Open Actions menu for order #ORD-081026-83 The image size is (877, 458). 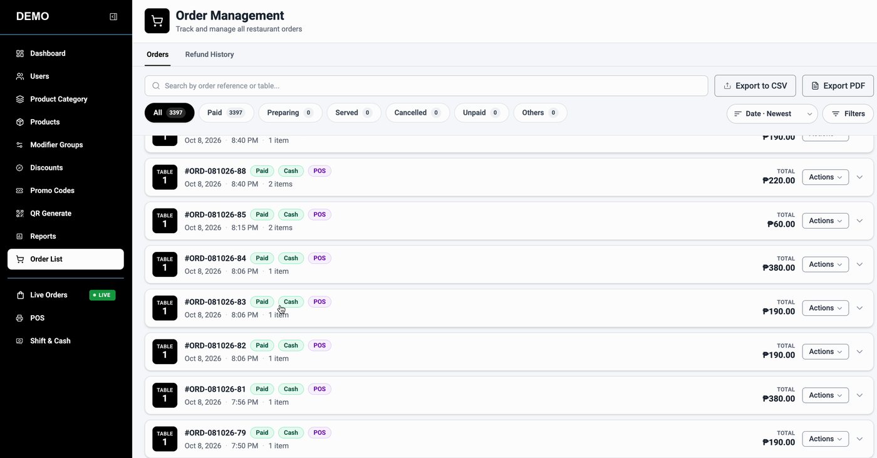pos(825,308)
